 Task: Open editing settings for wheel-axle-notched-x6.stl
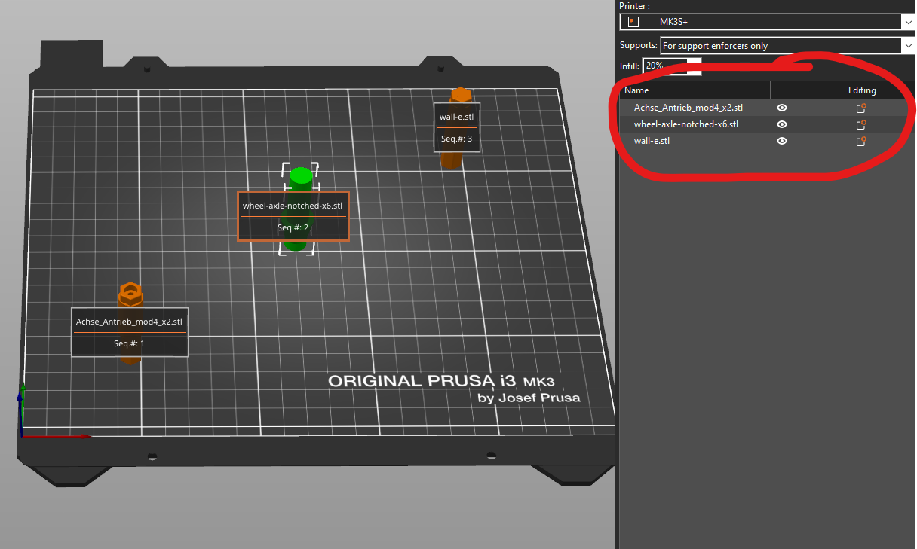click(860, 124)
